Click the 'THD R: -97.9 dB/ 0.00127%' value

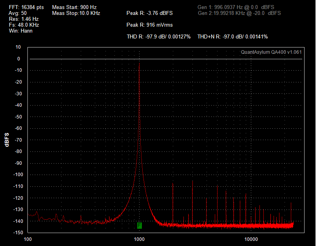coord(159,37)
